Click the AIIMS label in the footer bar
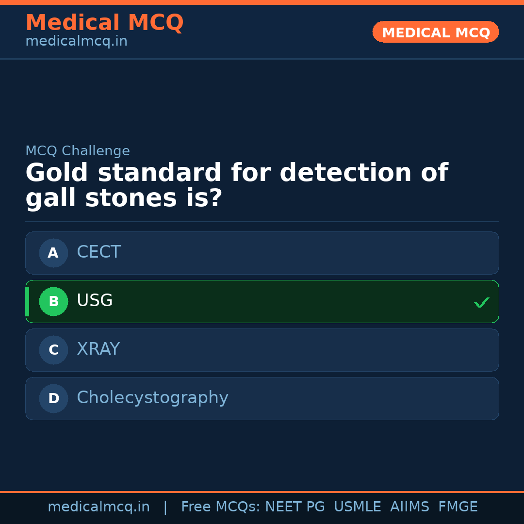The image size is (524, 524). pyautogui.click(x=410, y=507)
